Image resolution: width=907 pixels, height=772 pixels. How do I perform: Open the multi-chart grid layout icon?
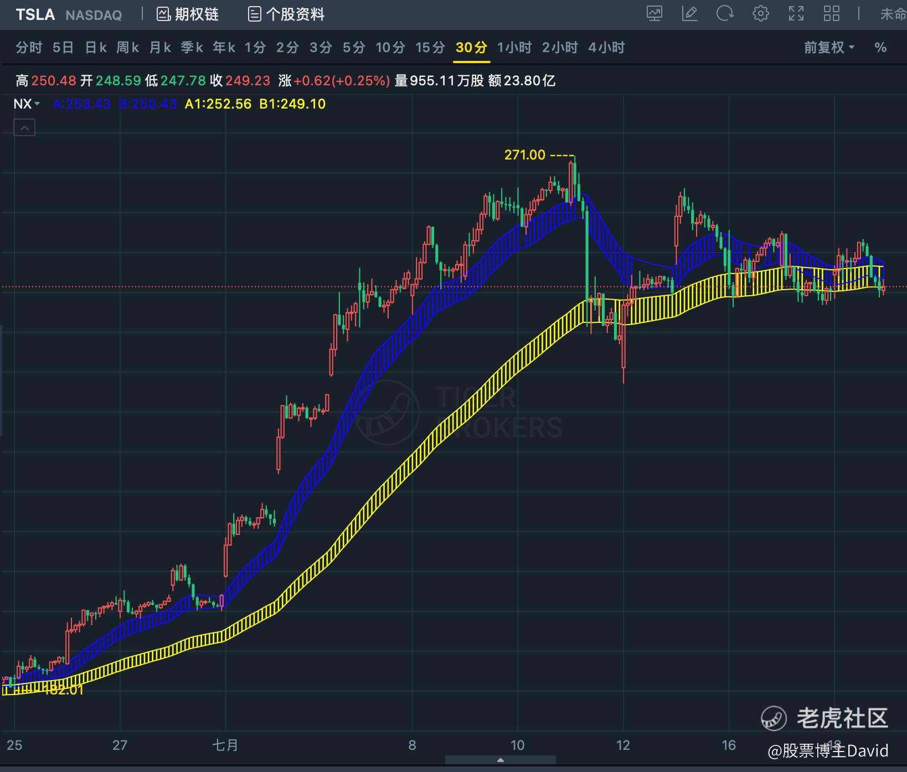click(832, 14)
